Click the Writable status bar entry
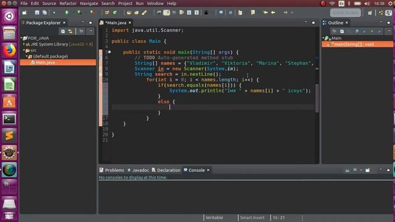 click(x=214, y=218)
